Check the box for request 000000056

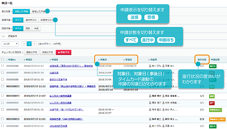[3, 79]
